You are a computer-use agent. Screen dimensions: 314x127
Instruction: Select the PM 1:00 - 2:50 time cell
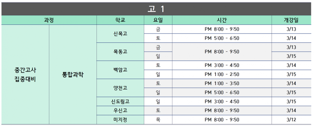tap(222, 74)
